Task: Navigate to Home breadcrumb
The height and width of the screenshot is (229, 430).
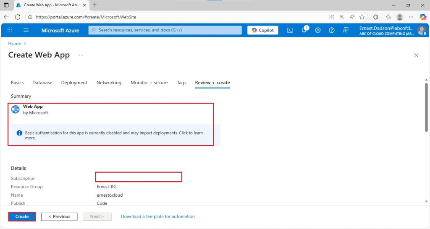Action: 15,44
